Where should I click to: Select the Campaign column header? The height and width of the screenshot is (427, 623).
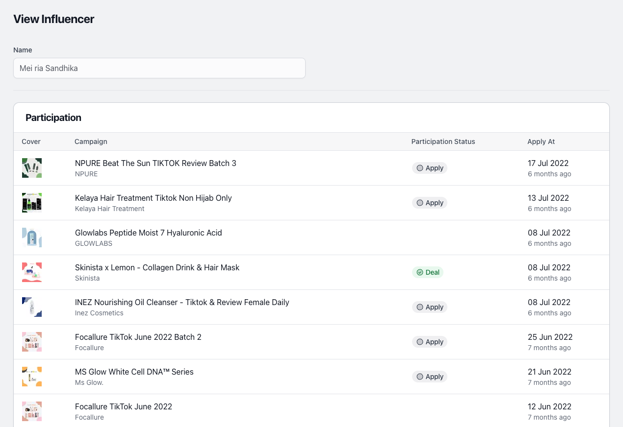[91, 142]
